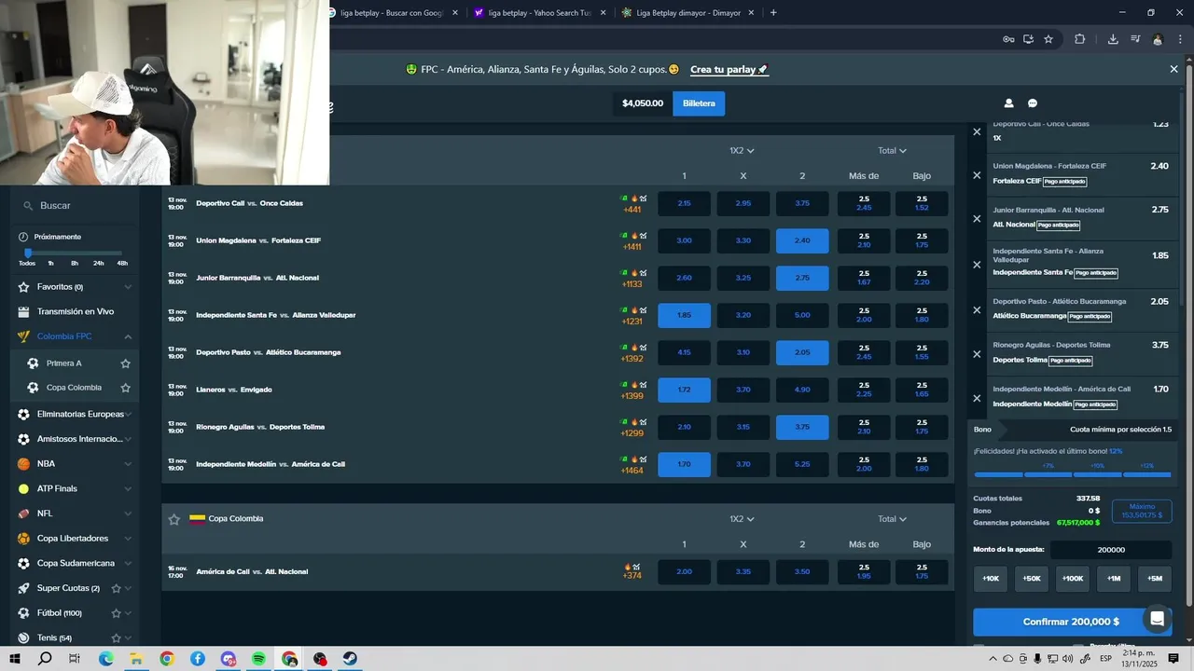
Task: Switch to the liga betplay Yahoo Search tab
Action: click(x=540, y=13)
